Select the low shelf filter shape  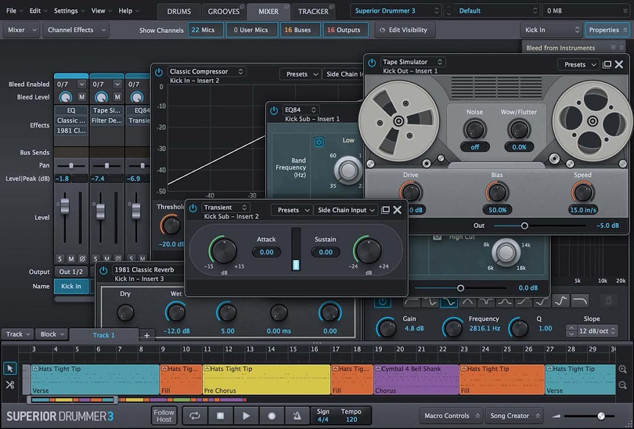point(430,301)
